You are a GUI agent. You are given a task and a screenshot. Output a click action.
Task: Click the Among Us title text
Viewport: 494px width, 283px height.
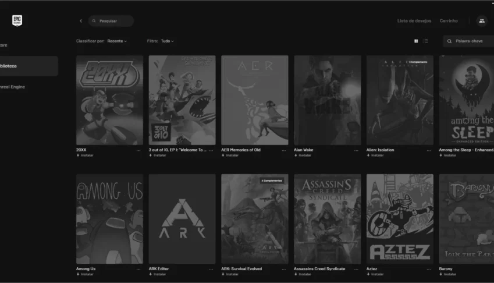86,269
